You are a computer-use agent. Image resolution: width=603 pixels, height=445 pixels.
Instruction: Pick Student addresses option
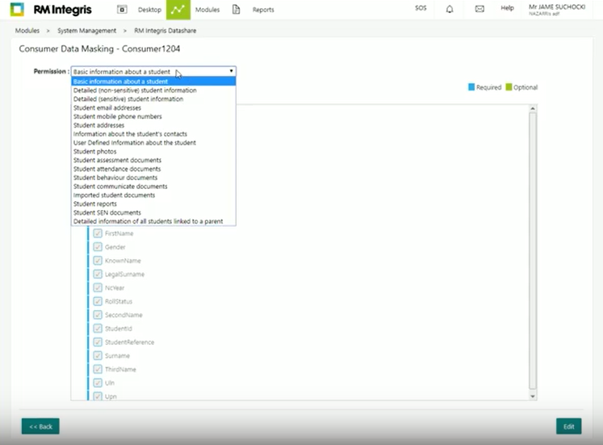[x=153, y=125]
